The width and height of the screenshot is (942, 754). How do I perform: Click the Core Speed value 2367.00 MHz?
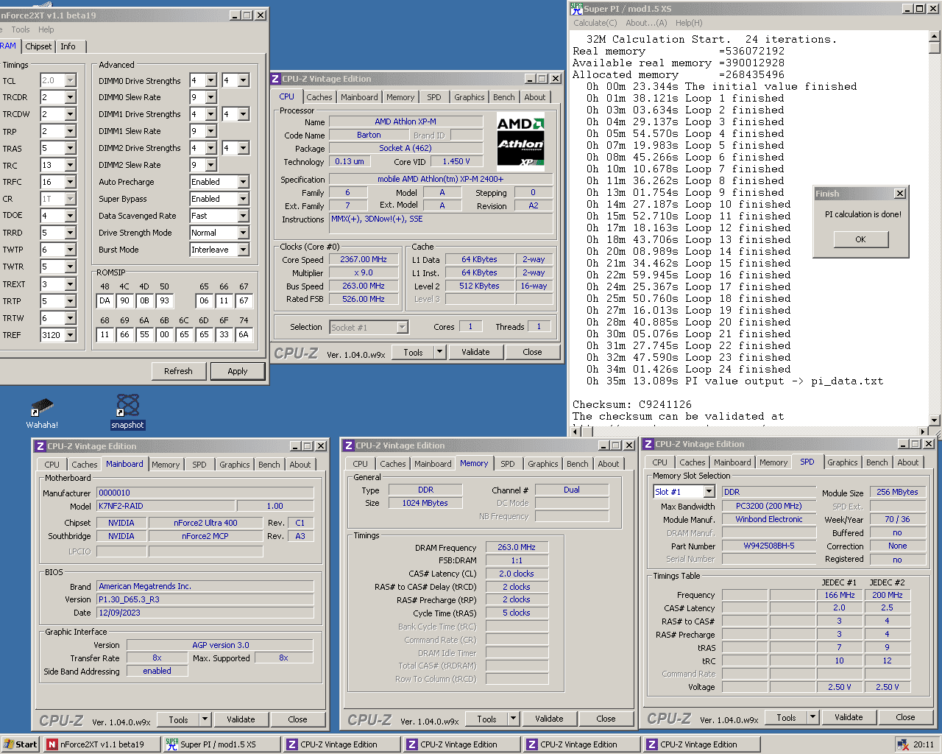pyautogui.click(x=364, y=259)
